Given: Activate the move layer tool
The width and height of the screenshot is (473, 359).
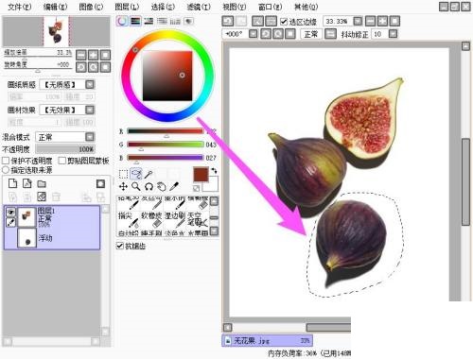Looking at the screenshot, I should (x=123, y=187).
